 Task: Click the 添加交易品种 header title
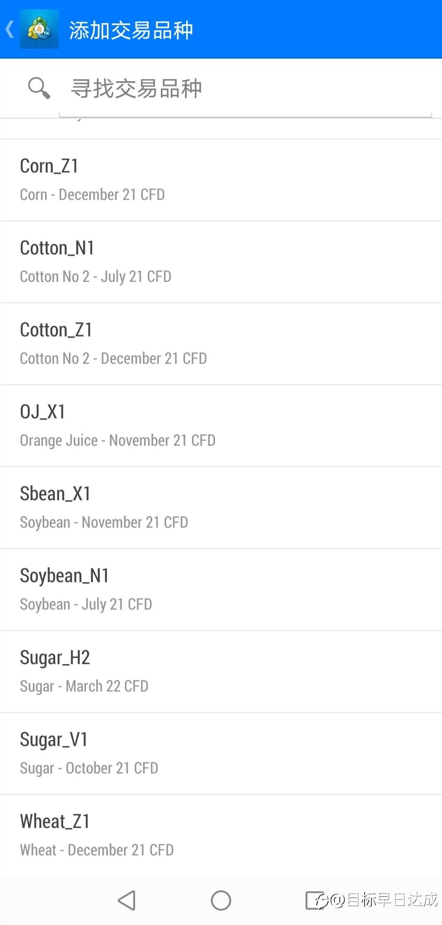[131, 30]
